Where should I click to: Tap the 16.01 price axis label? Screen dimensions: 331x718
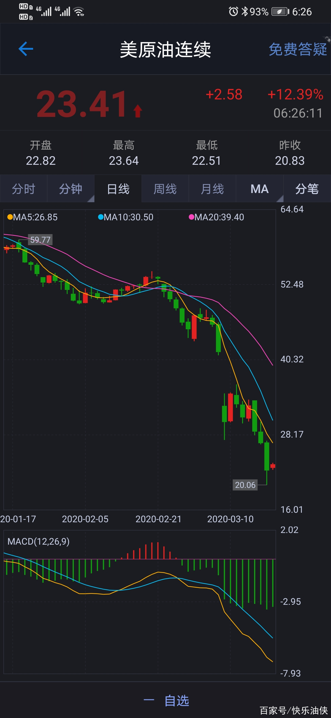pos(292,510)
